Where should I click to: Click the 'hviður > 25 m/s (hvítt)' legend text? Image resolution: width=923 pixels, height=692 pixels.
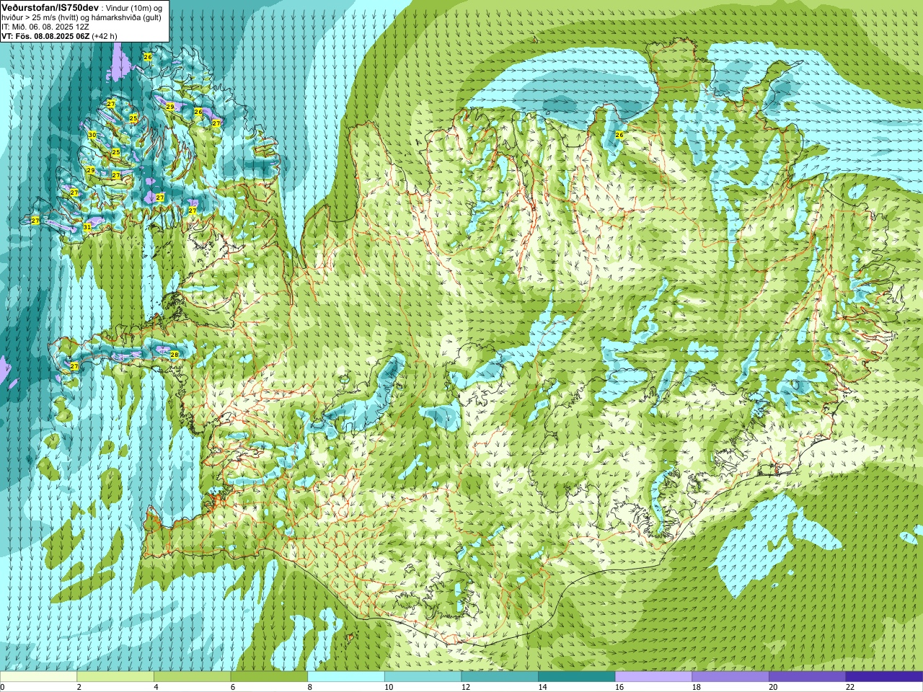40,17
